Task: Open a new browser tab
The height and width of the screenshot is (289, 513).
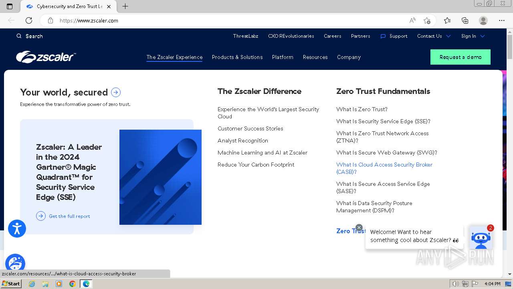Action: click(x=125, y=6)
